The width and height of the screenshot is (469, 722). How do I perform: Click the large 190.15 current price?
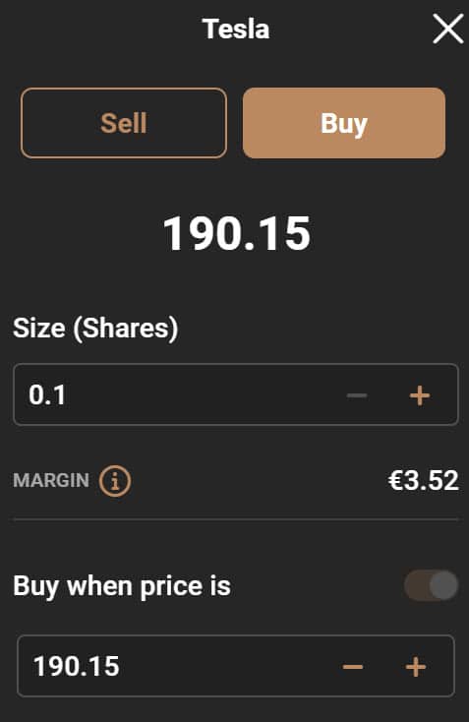tap(237, 234)
